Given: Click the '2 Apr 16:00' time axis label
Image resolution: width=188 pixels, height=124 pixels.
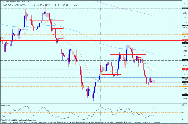Looking at the screenshot, I should [x=137, y=122].
